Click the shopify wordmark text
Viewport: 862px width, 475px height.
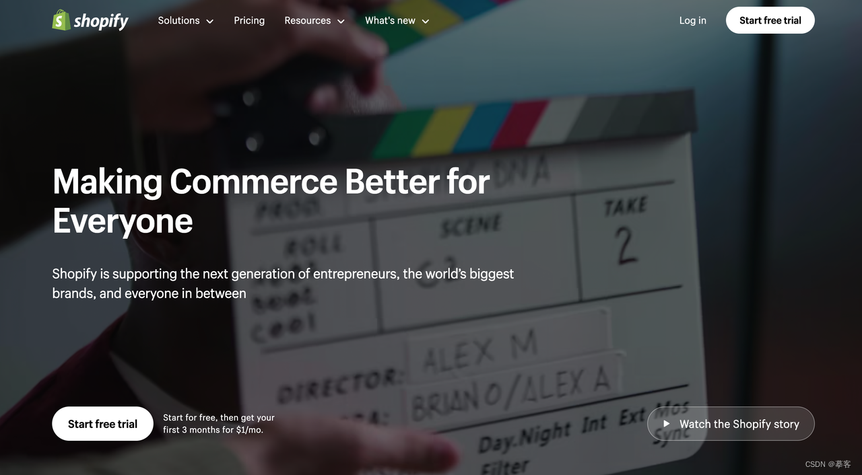[101, 21]
